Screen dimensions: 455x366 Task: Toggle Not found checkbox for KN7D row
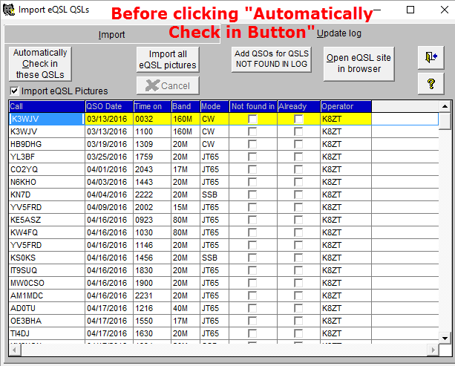(x=252, y=195)
